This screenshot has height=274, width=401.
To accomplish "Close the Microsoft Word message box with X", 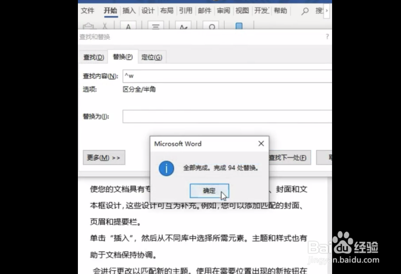I will click(x=261, y=143).
